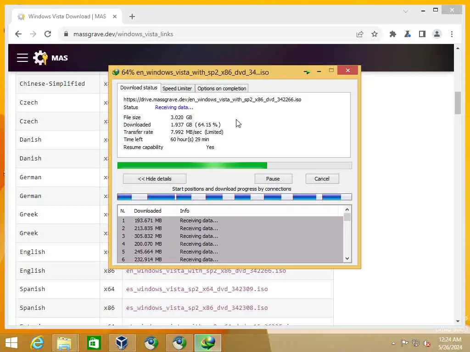Image resolution: width=470 pixels, height=352 pixels.
Task: Click the download URL text in dialog
Action: pyautogui.click(x=212, y=99)
